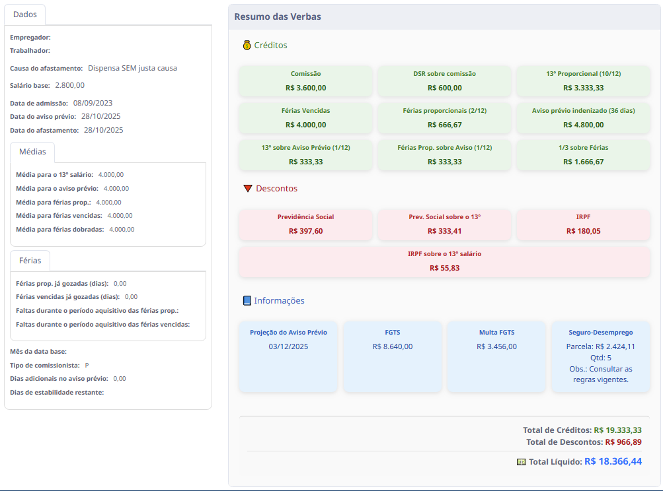Click the 13º Proporcional (10/12) card
Image resolution: width=663 pixels, height=491 pixels.
pyautogui.click(x=583, y=81)
